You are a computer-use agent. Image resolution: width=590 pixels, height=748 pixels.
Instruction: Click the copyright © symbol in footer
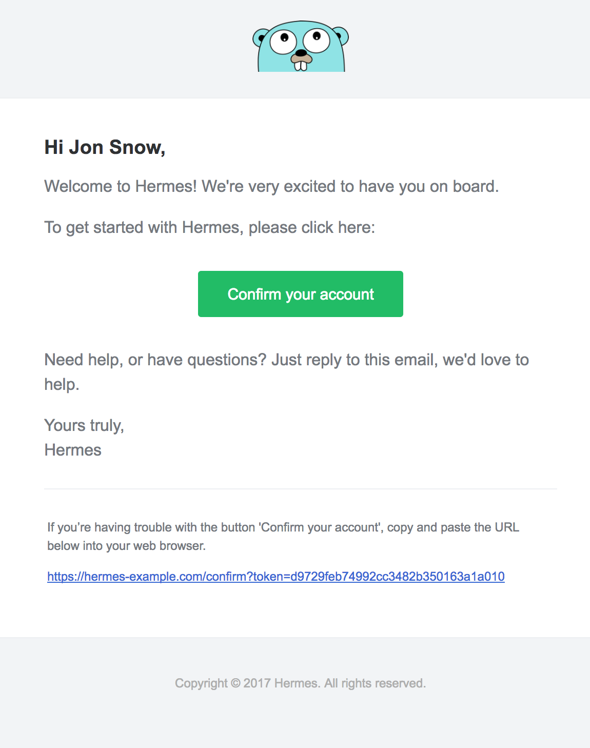(235, 683)
